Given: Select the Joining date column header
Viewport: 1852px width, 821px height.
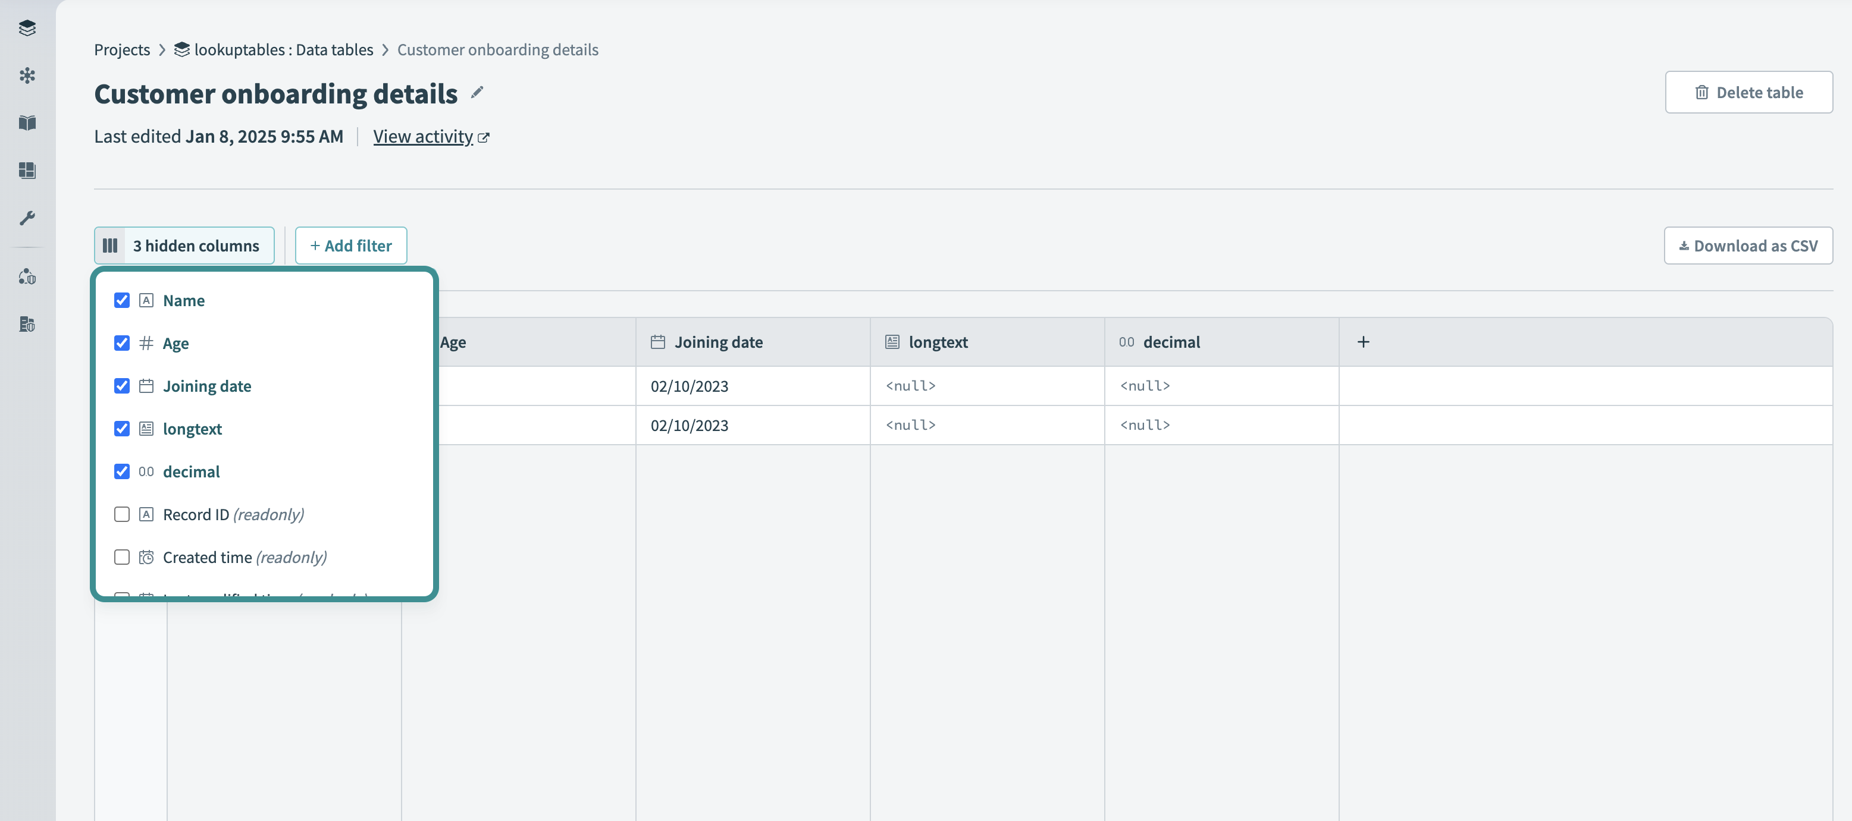Looking at the screenshot, I should (753, 342).
